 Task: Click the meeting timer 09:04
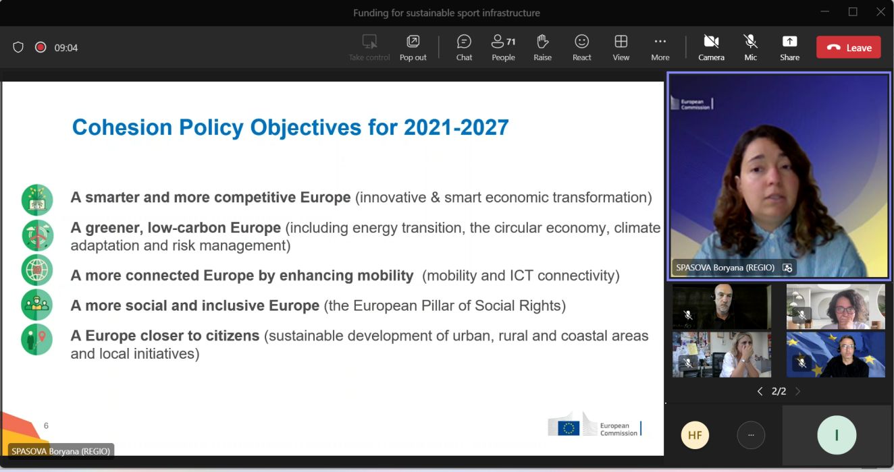pos(66,48)
